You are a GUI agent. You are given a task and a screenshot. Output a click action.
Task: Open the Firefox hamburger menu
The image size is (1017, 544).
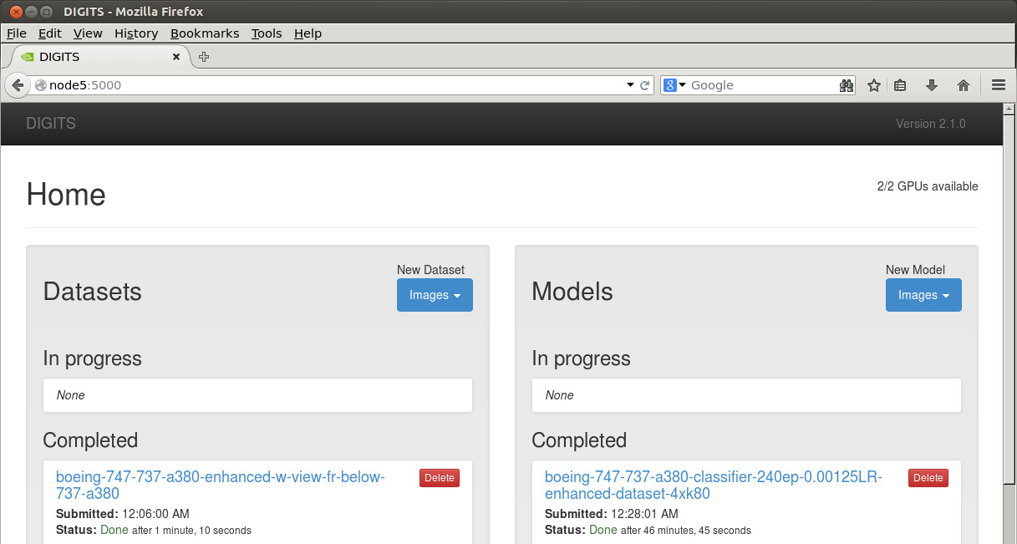[998, 85]
